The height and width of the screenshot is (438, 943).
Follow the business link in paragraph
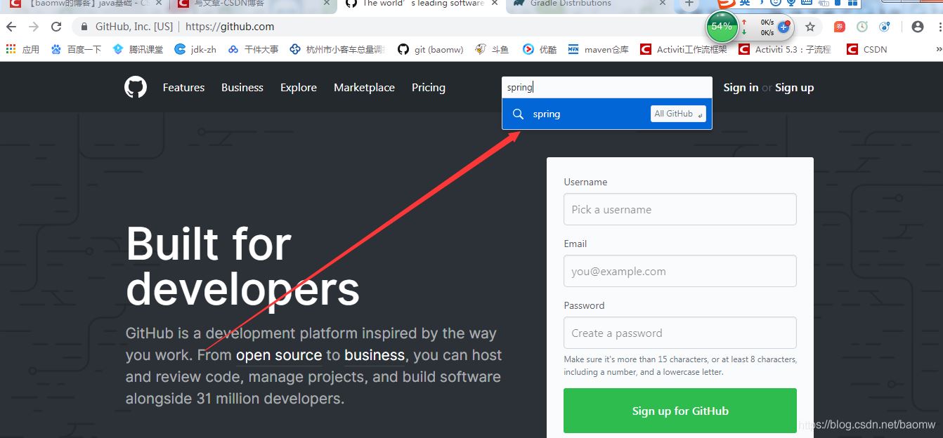(375, 355)
